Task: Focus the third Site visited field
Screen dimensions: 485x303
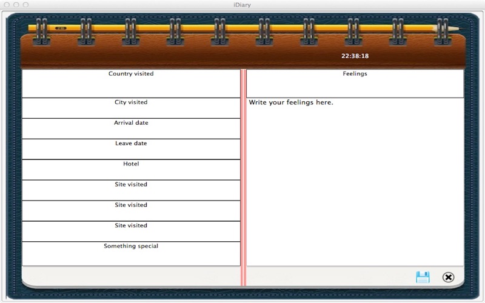Action: point(131,232)
